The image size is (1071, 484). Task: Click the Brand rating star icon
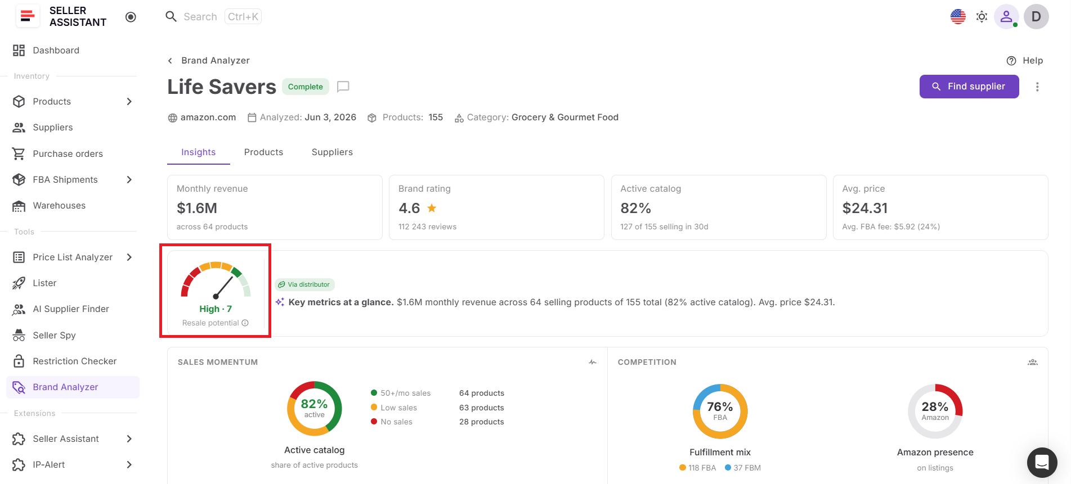pyautogui.click(x=432, y=208)
